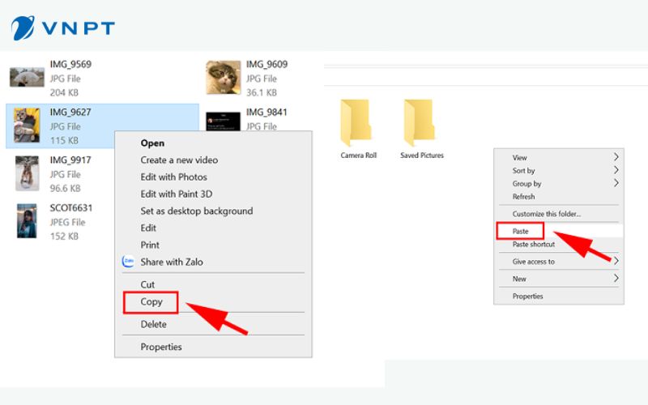Choose Edit in the file context menu
Image resolution: width=648 pixels, height=405 pixels.
point(148,228)
